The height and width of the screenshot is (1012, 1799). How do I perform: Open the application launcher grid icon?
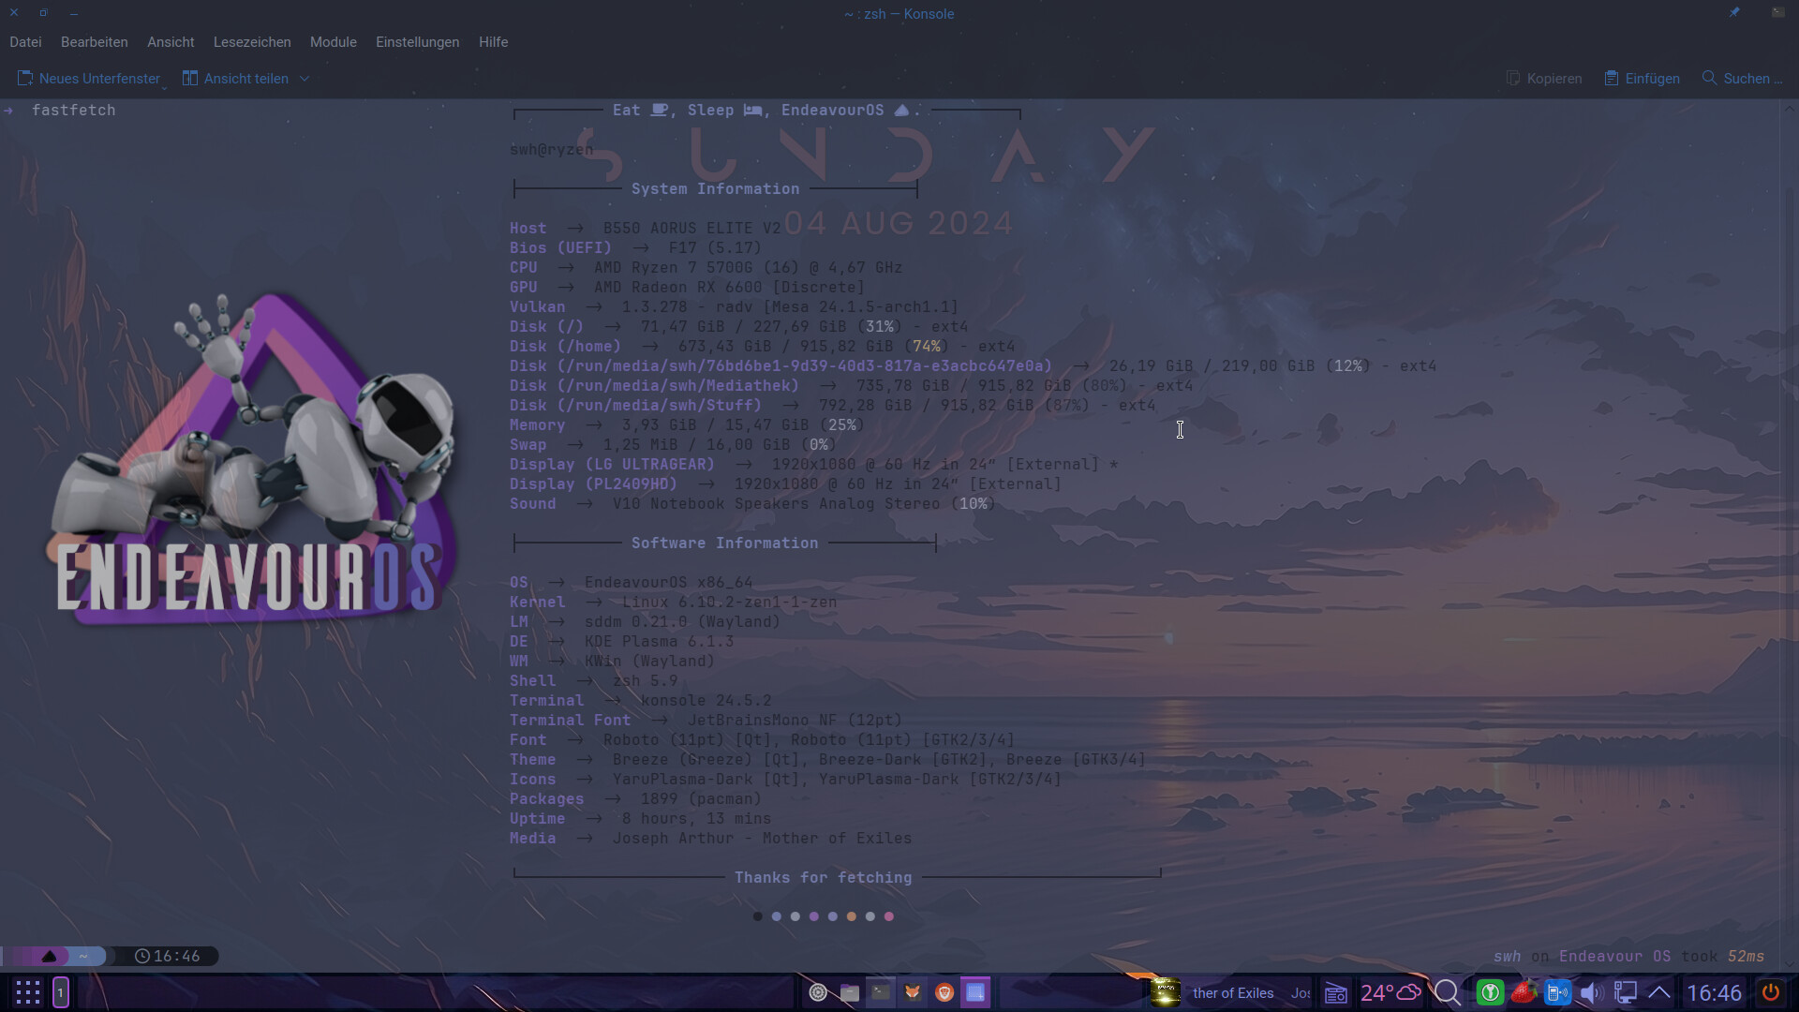tap(27, 992)
